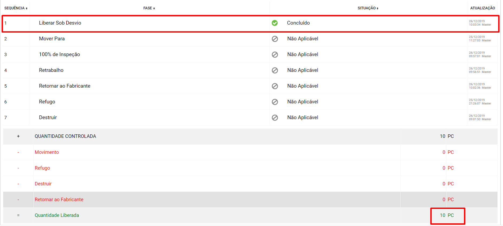
Task: Click the red Movimento quantity label
Action: [47, 152]
